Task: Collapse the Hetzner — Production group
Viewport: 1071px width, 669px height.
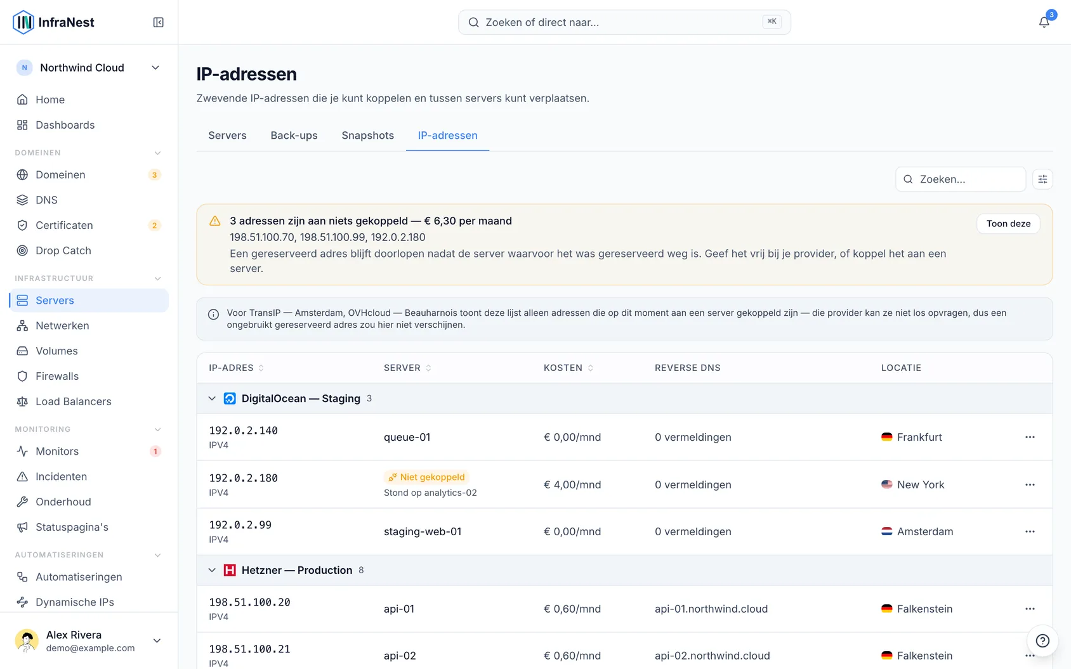Action: [x=212, y=570]
